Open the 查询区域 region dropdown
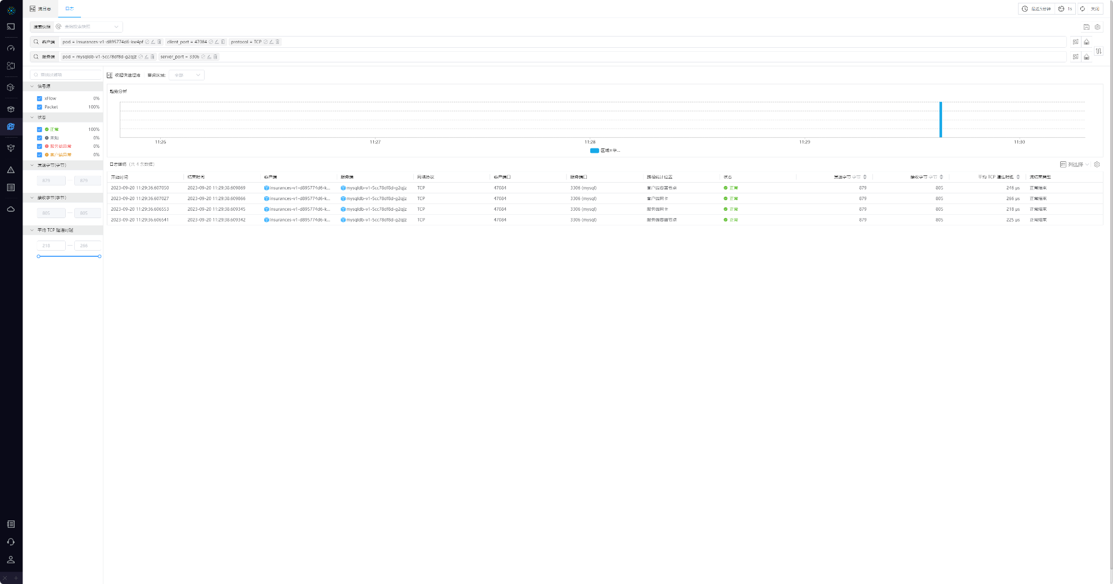1113x584 pixels. [x=187, y=75]
